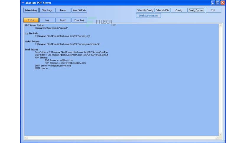Click the 'POP Server = mail@my.com' line

58,60
